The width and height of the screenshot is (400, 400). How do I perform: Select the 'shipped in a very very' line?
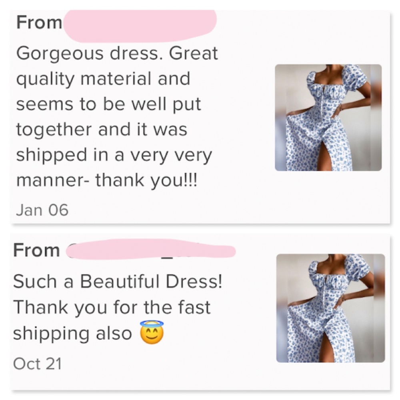114,155
